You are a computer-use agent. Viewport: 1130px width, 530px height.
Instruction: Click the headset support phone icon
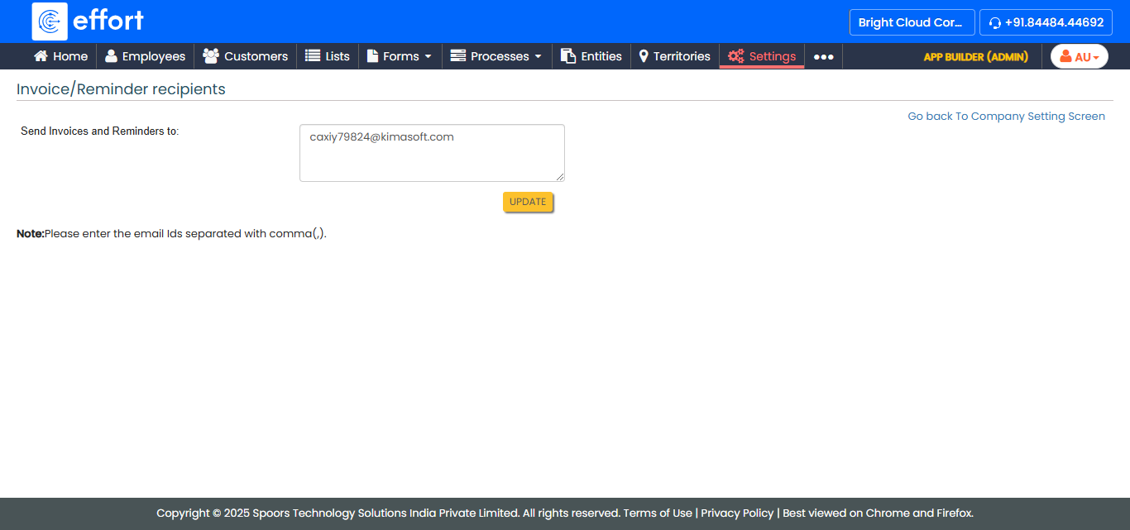995,23
